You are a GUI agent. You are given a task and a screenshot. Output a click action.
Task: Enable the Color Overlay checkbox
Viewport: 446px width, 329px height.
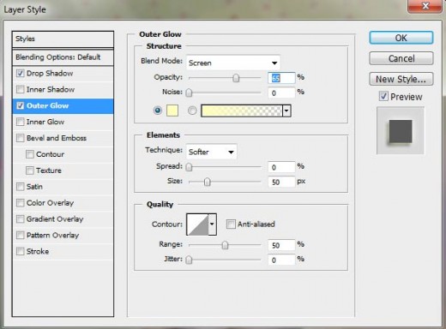(21, 203)
